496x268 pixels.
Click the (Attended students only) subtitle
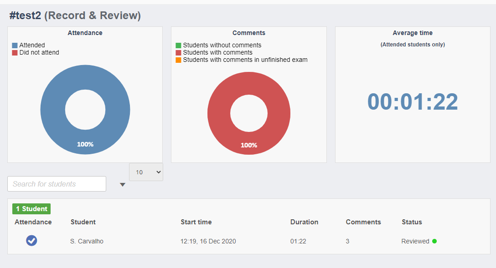pyautogui.click(x=413, y=45)
